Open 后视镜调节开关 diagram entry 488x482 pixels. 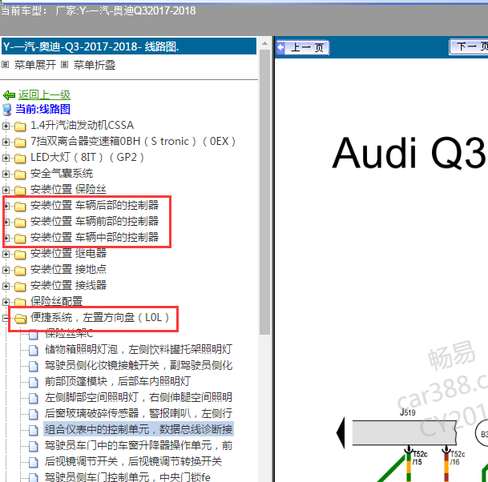coord(133,461)
